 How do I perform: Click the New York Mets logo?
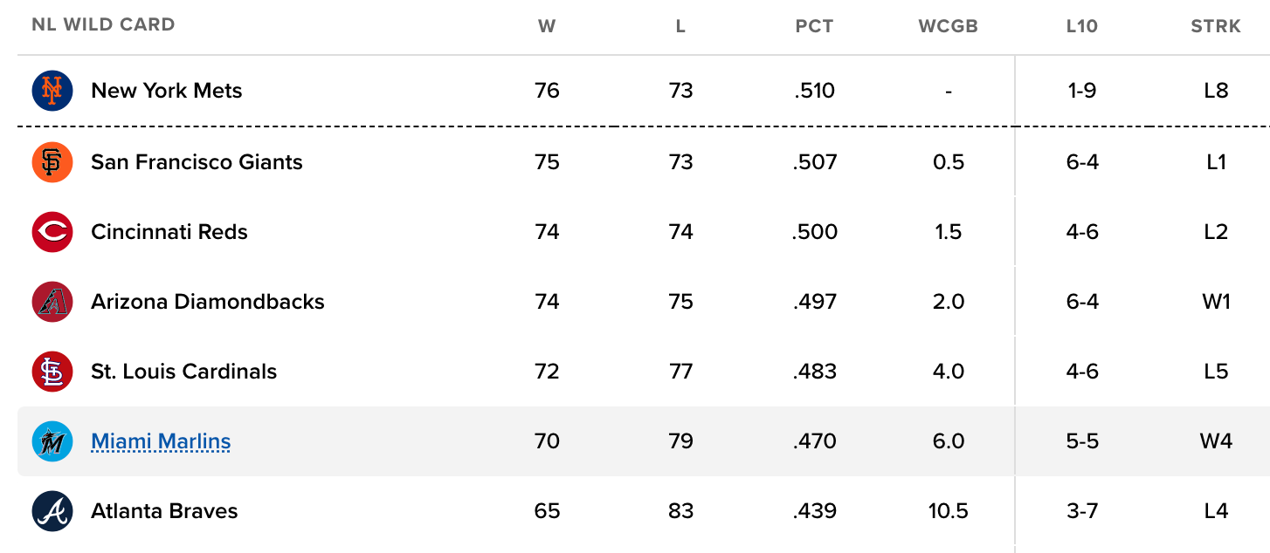point(52,91)
